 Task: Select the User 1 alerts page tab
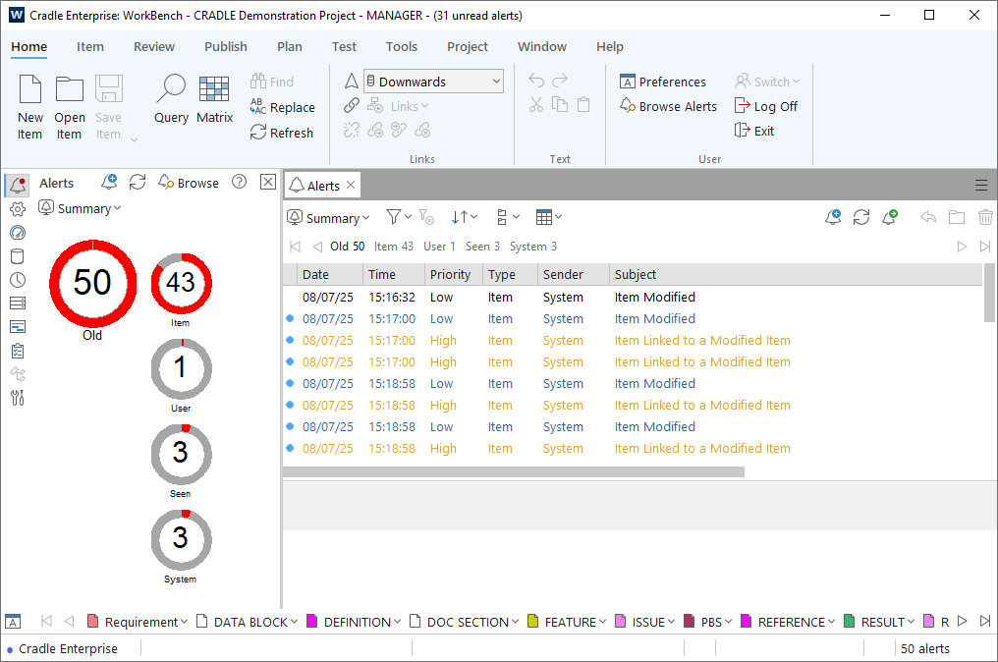pos(439,247)
